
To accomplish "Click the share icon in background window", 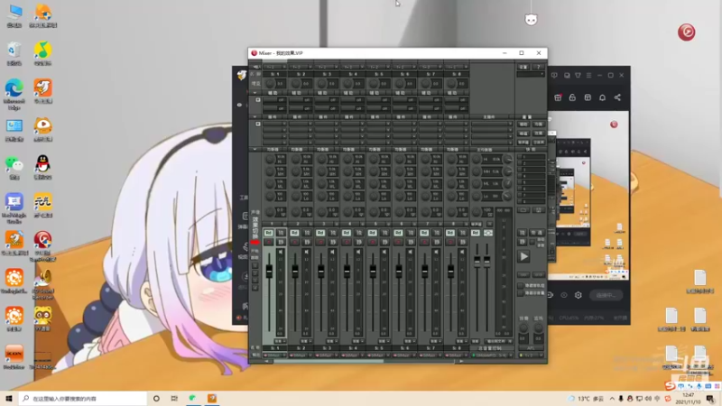I will [617, 97].
